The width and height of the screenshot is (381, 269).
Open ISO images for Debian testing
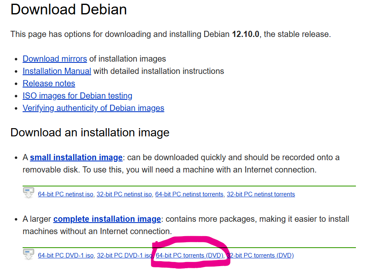click(x=77, y=96)
